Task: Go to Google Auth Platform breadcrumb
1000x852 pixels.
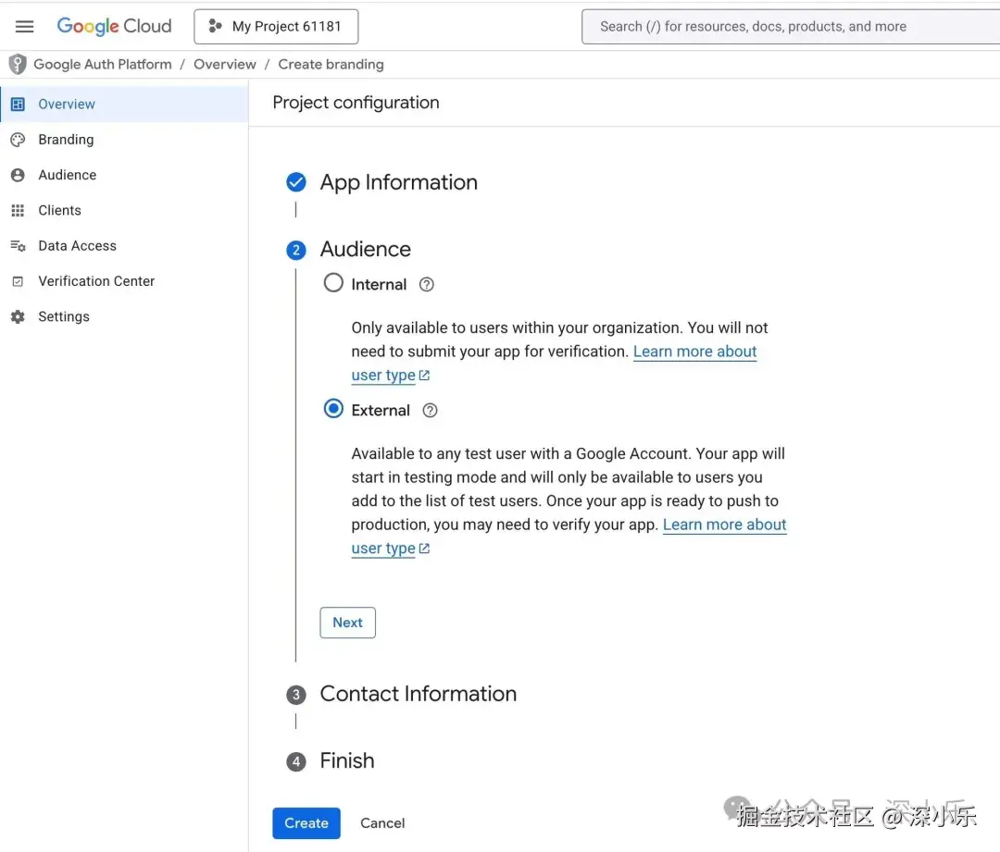Action: 102,65
